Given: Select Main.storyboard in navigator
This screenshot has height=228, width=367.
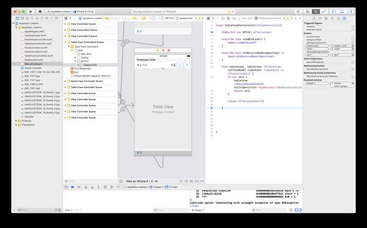Looking at the screenshot, I should tap(33, 64).
